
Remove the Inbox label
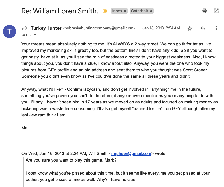coord(125,11)
